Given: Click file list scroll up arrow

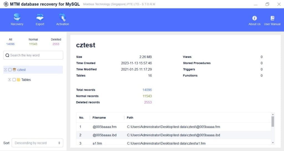Looking at the screenshot, I should pos(273,114).
